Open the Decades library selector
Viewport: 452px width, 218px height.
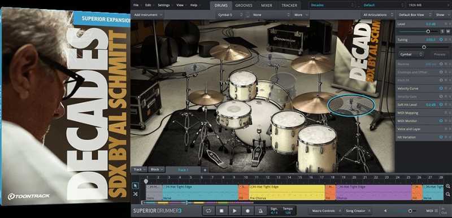[x=332, y=5]
